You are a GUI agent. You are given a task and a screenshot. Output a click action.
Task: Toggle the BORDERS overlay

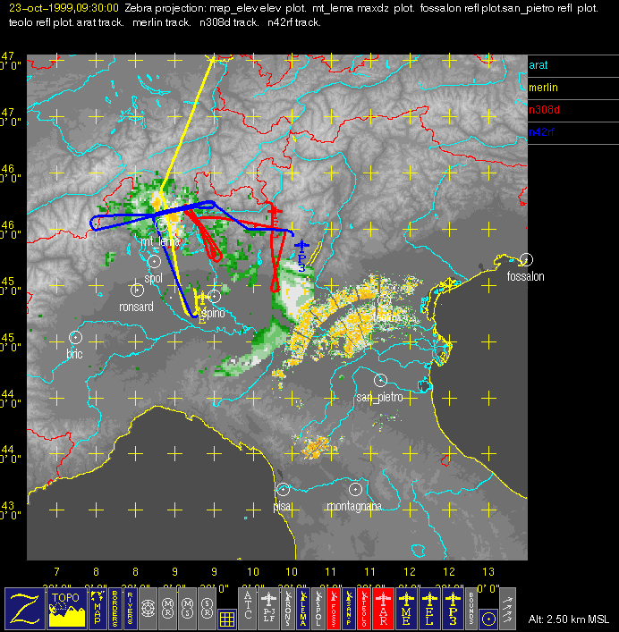114,608
